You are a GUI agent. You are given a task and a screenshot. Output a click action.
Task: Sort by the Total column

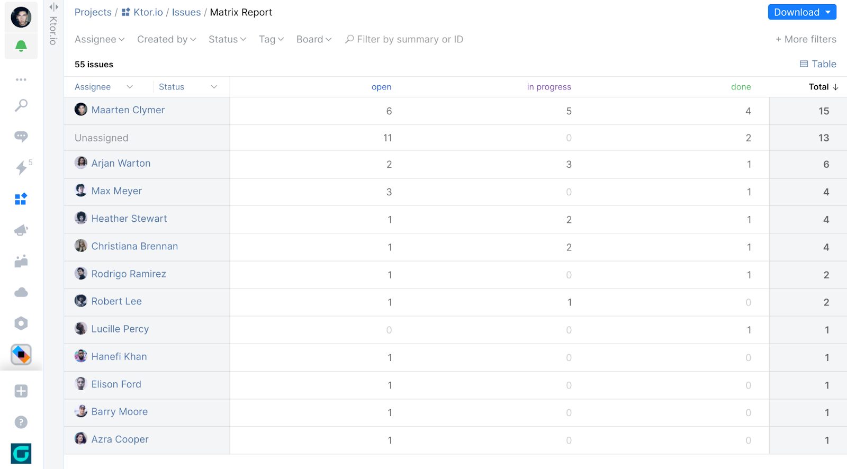(823, 87)
